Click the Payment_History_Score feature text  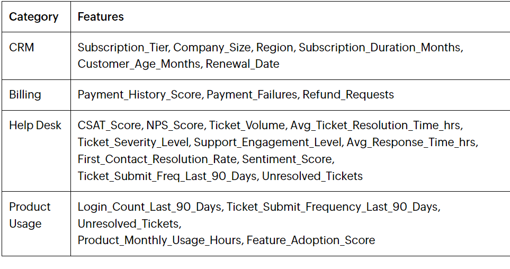pyautogui.click(x=139, y=95)
